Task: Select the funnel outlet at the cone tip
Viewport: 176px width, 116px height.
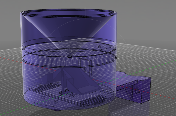Action: point(69,57)
